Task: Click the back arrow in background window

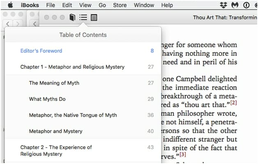Action: point(8,24)
